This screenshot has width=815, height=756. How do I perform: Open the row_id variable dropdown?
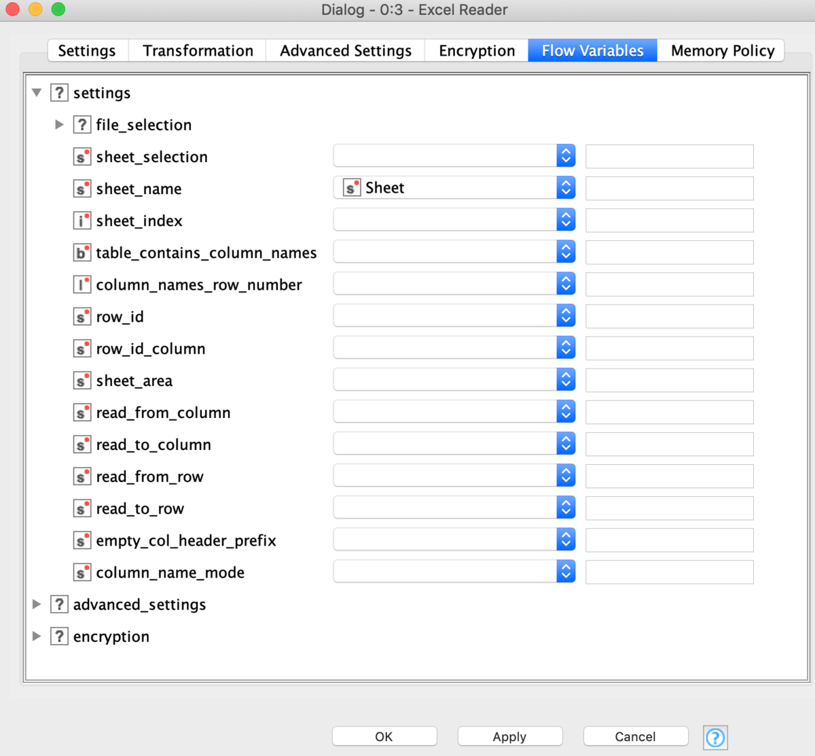pos(454,315)
